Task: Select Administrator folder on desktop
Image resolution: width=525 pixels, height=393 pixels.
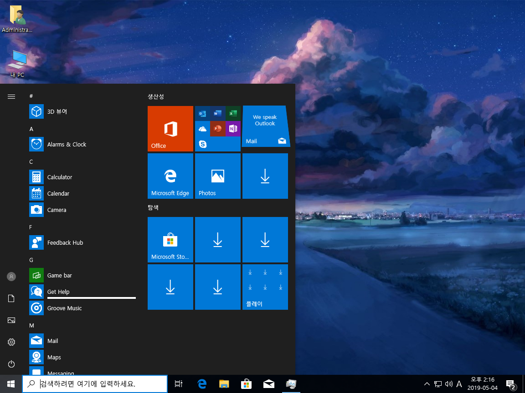Action: click(x=17, y=19)
